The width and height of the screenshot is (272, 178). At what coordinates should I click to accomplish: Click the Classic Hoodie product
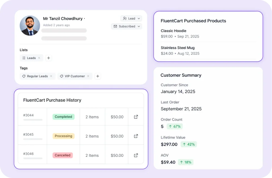point(173,31)
